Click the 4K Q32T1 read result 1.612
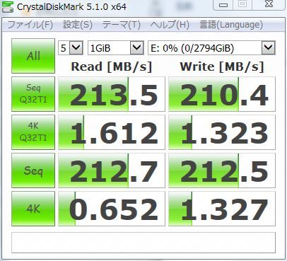Viewport: 287px width, 261px height. [x=112, y=132]
